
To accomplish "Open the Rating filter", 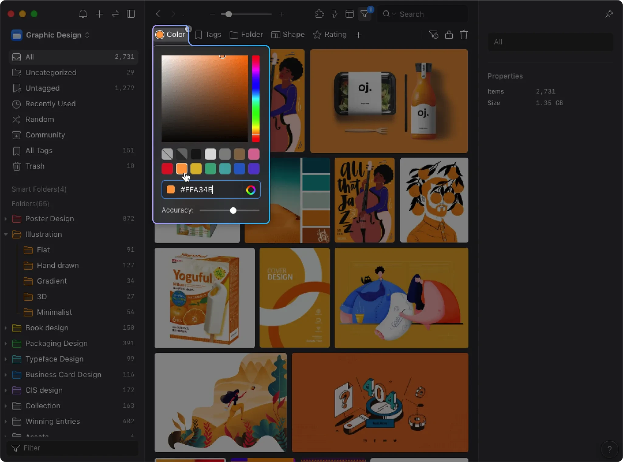I will point(330,35).
